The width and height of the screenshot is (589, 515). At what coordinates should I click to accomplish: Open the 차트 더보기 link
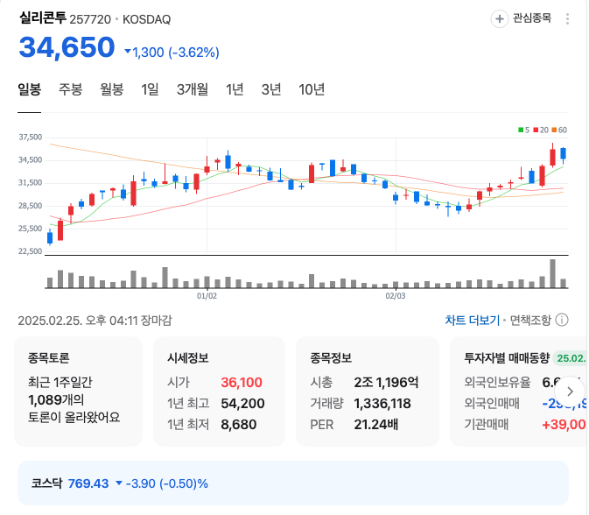473,321
